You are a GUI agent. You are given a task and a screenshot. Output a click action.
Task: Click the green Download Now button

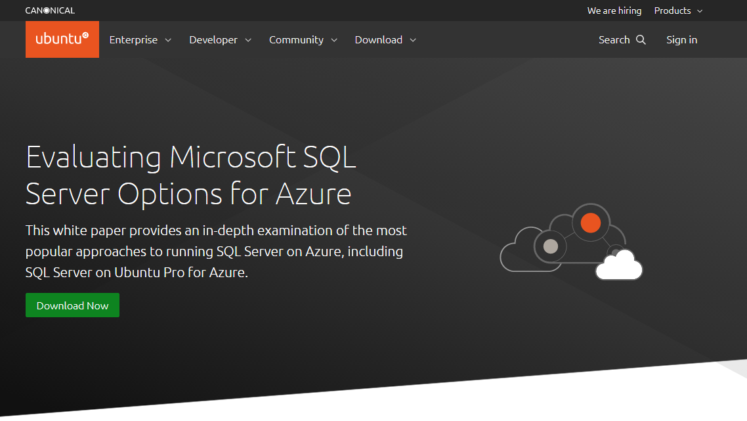pos(72,305)
